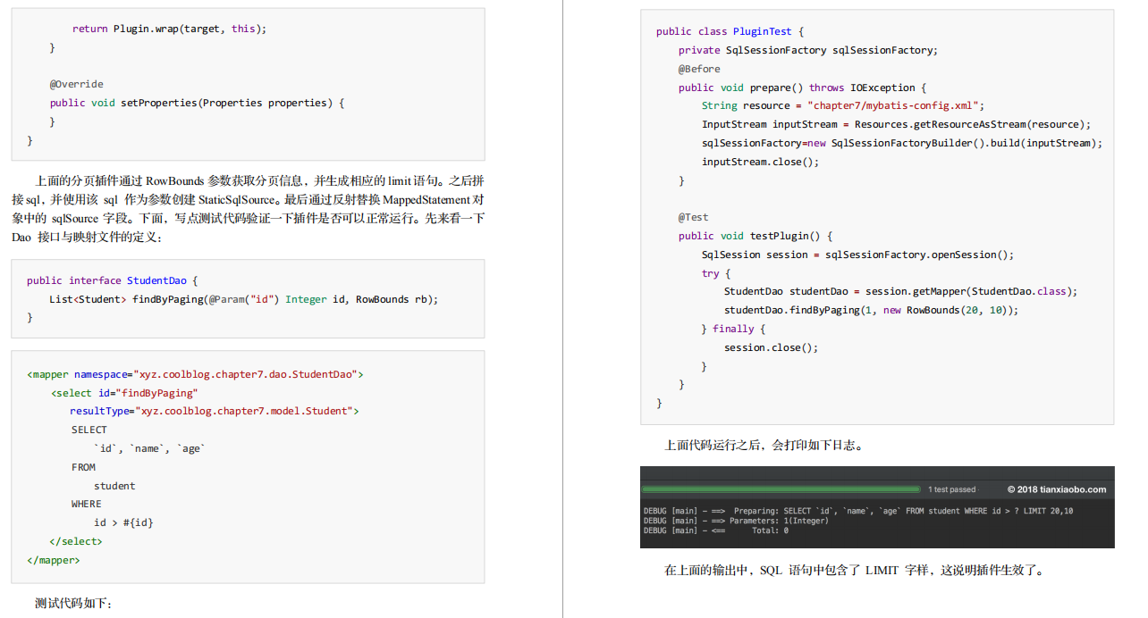Click the "<select id="findByPaging"" line

pos(124,393)
